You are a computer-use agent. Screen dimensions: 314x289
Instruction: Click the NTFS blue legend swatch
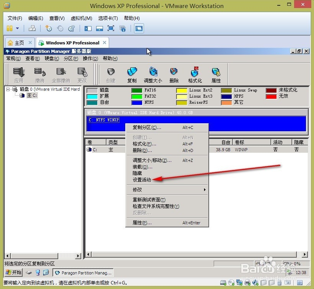pos(137,103)
